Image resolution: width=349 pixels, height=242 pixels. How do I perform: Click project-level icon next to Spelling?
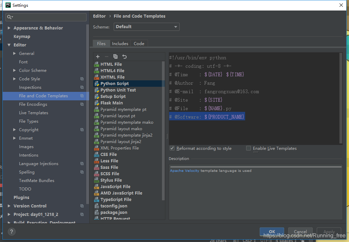[x=82, y=172]
